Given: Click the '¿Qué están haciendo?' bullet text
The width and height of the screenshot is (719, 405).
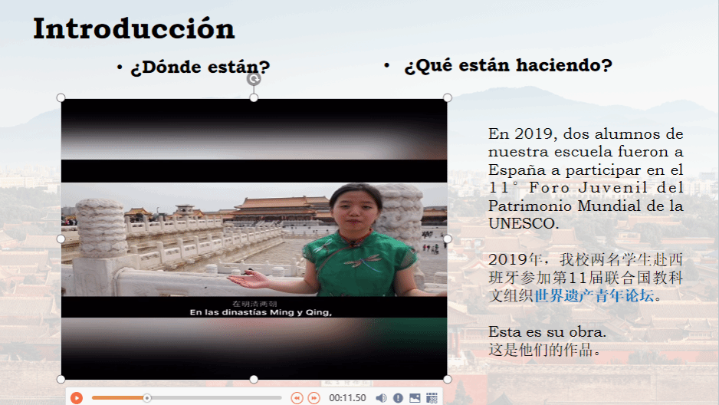Looking at the screenshot, I should 508,66.
